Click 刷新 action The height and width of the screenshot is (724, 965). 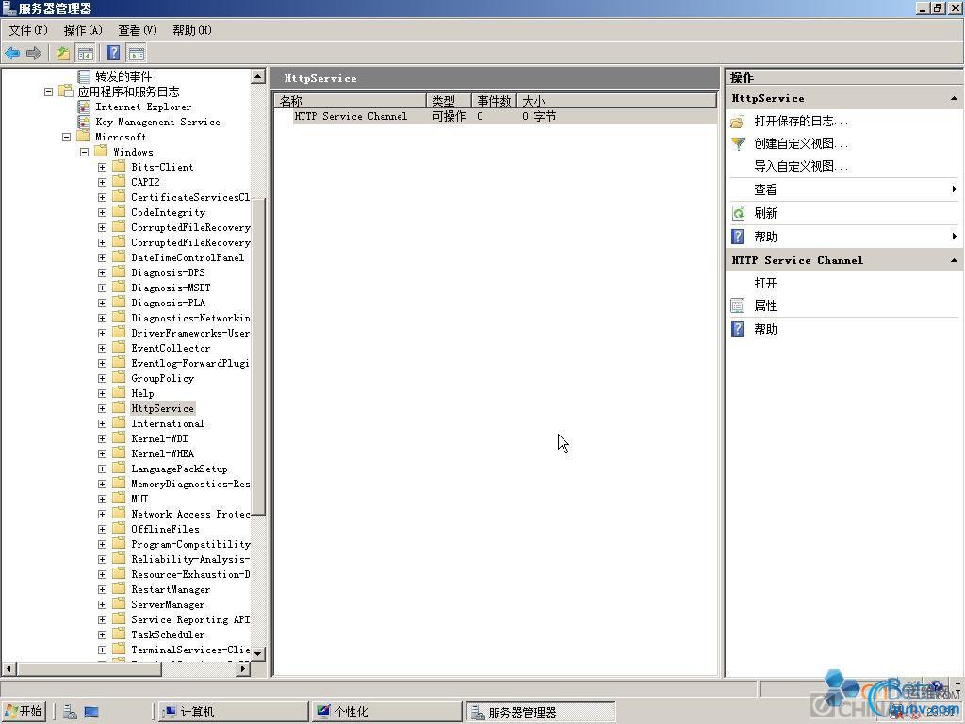[765, 214]
